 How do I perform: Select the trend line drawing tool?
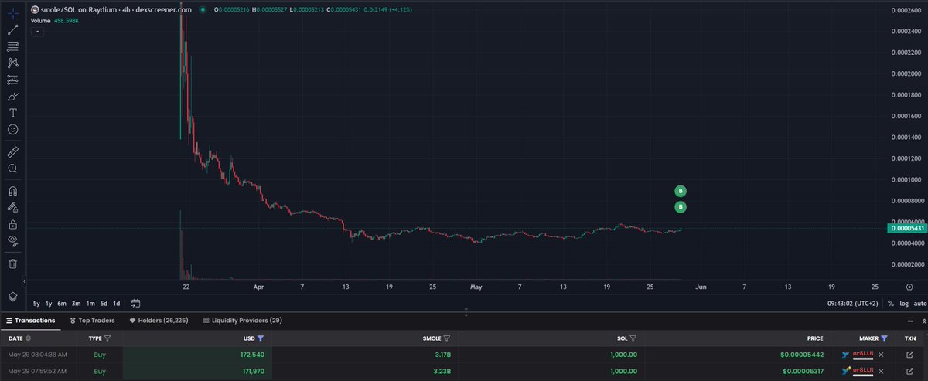(x=13, y=29)
